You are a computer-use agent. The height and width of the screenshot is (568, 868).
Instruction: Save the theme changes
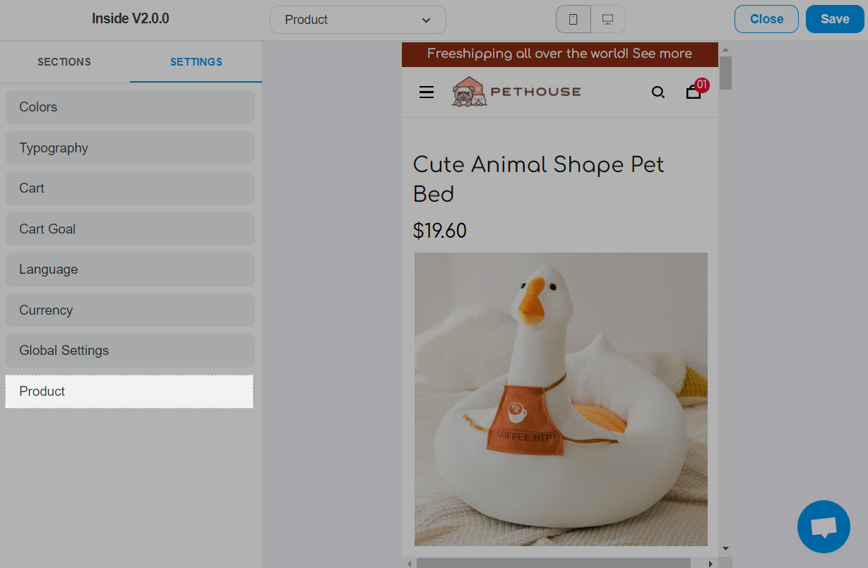835,19
